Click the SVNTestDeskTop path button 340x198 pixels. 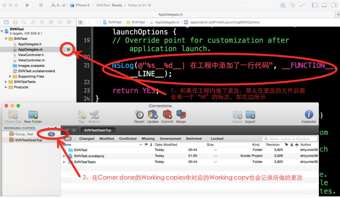coord(98,130)
